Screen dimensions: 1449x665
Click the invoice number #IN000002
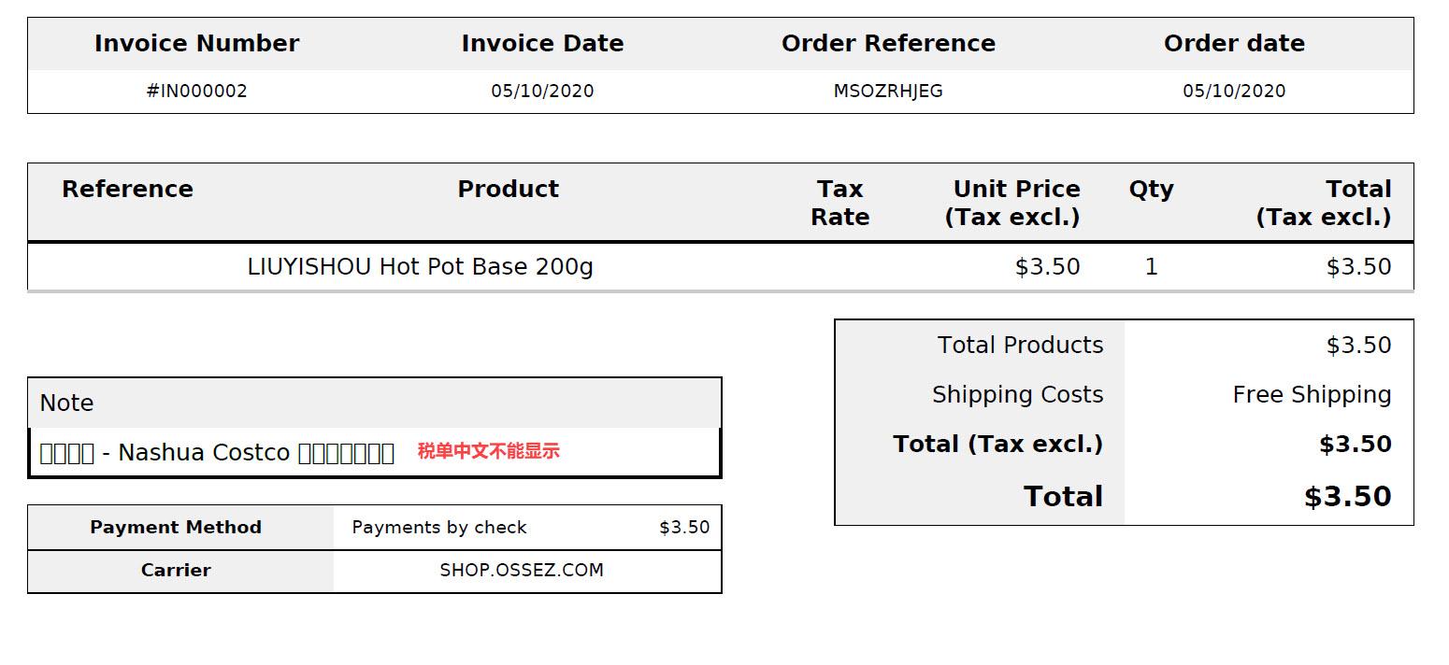point(196,91)
